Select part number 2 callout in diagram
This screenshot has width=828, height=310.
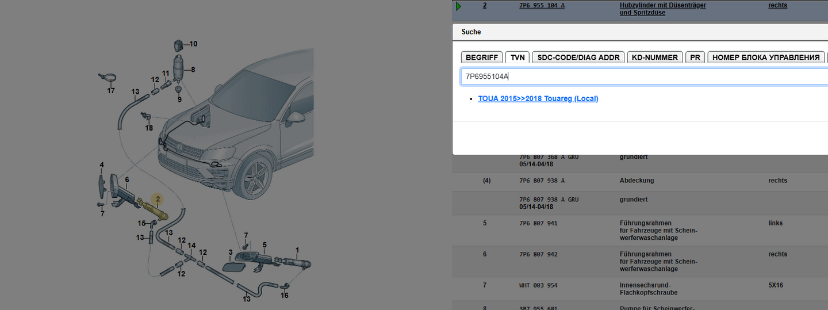click(158, 199)
